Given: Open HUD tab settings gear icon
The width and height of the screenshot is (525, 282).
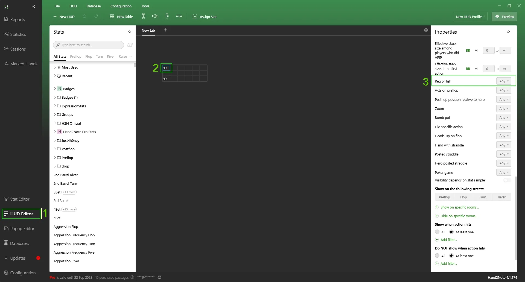Looking at the screenshot, I should point(426,30).
